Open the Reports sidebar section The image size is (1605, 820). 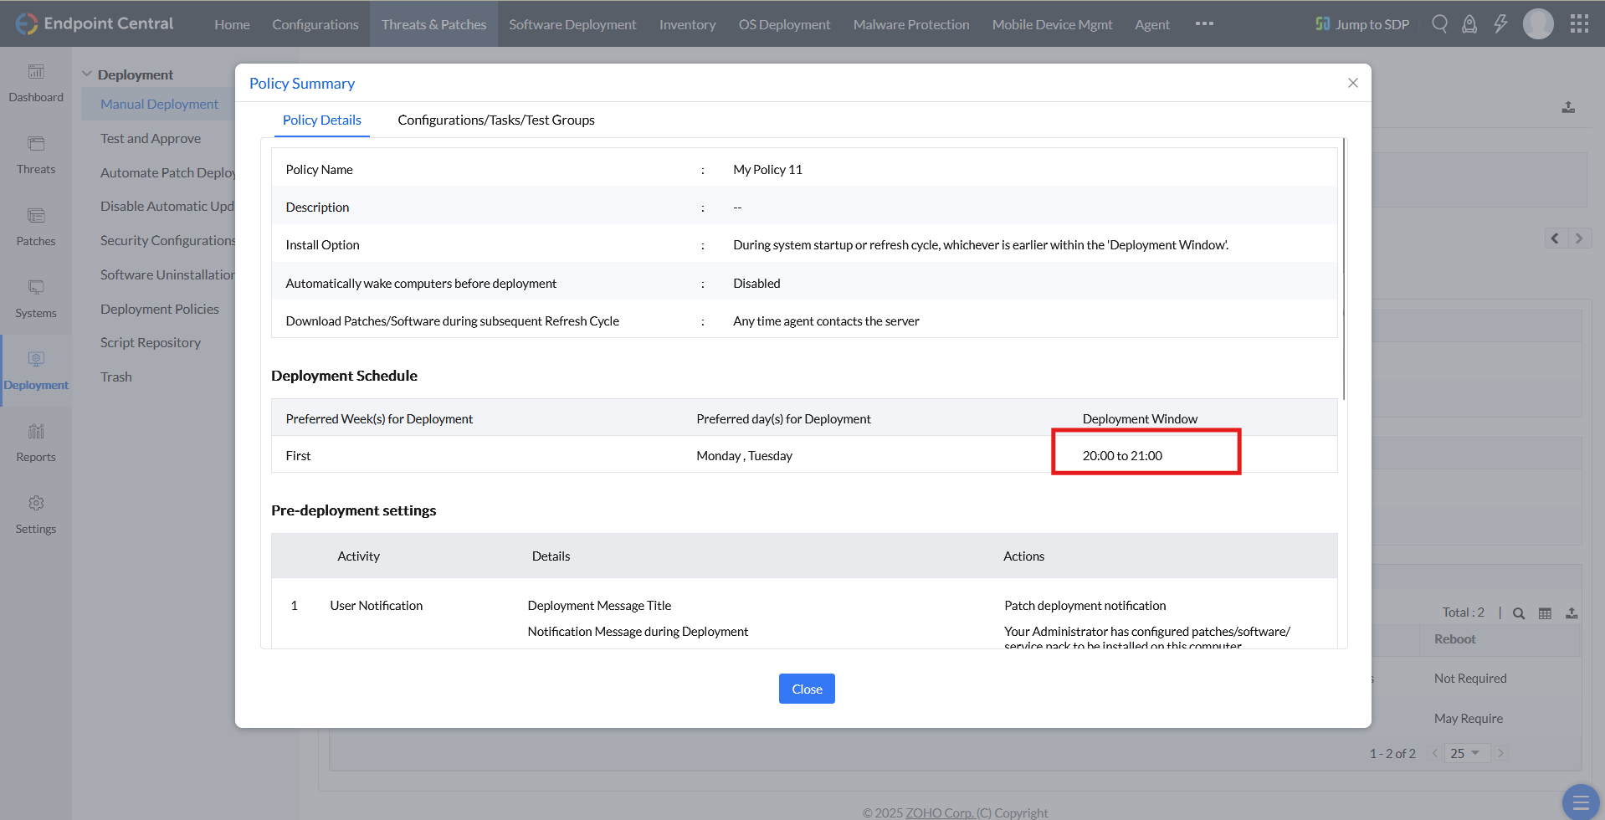36,443
